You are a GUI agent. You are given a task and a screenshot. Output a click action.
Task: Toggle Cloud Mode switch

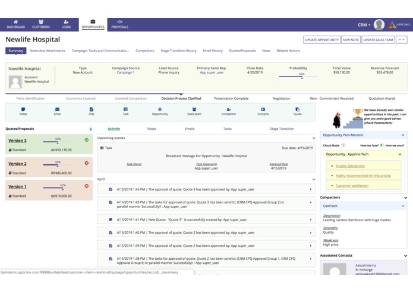coord(343,145)
